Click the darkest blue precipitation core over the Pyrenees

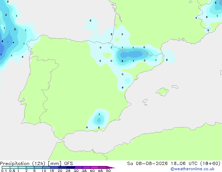(x=132, y=54)
